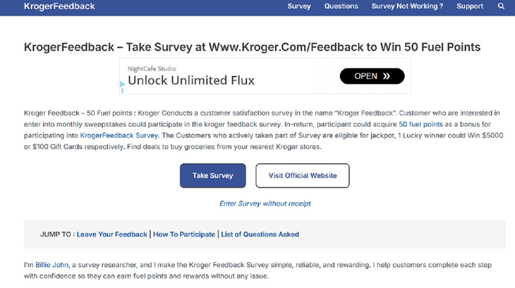Open the Support navigation item

coord(470,6)
